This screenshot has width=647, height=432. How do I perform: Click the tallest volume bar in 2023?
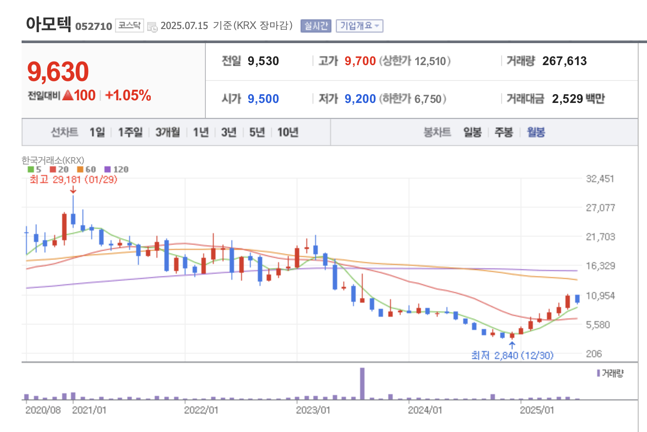tap(362, 384)
